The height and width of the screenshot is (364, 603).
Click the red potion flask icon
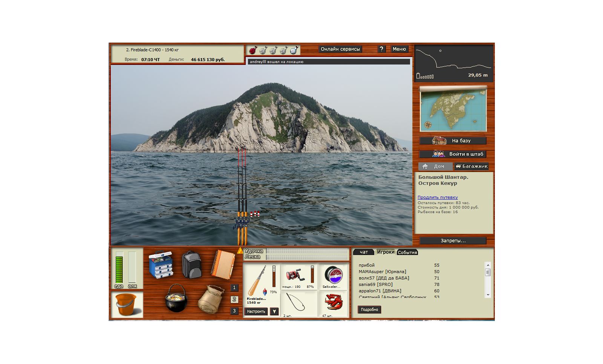pos(253,50)
